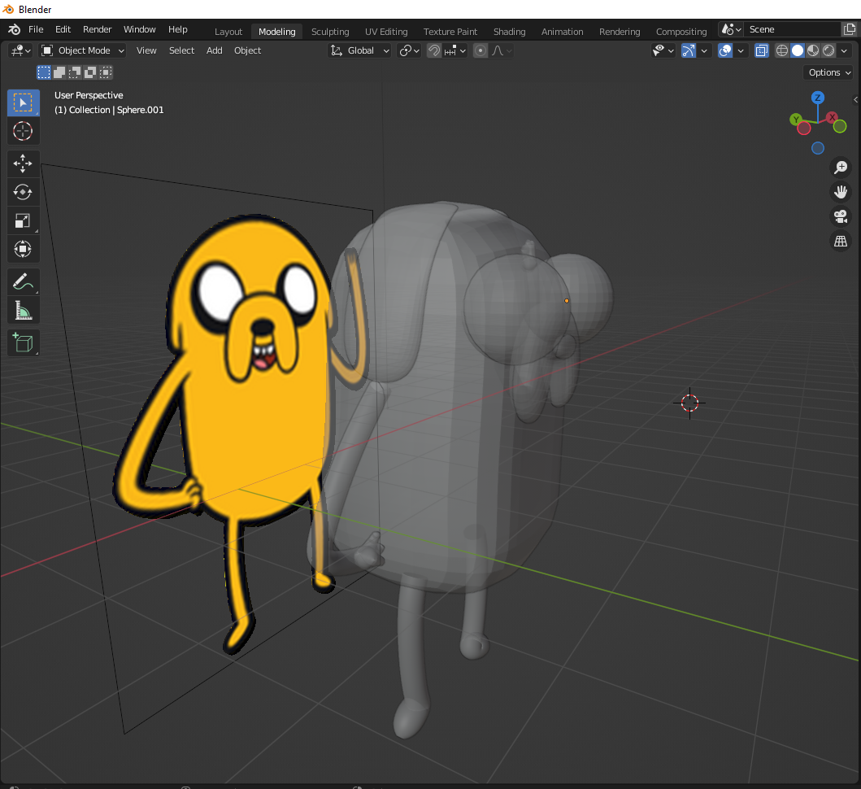Image resolution: width=861 pixels, height=789 pixels.
Task: Open the Window menu
Action: click(x=140, y=29)
